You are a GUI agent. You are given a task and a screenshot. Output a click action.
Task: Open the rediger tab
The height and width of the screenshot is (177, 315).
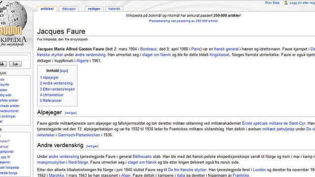pos(94,9)
